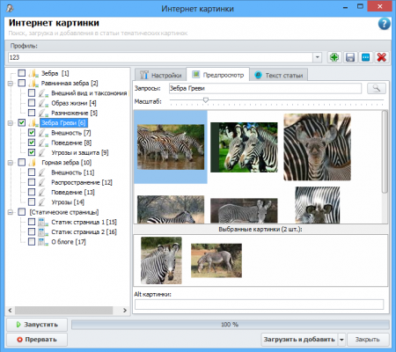This screenshot has width=396, height=352.
Task: Click the Прервать button
Action: (x=37, y=340)
